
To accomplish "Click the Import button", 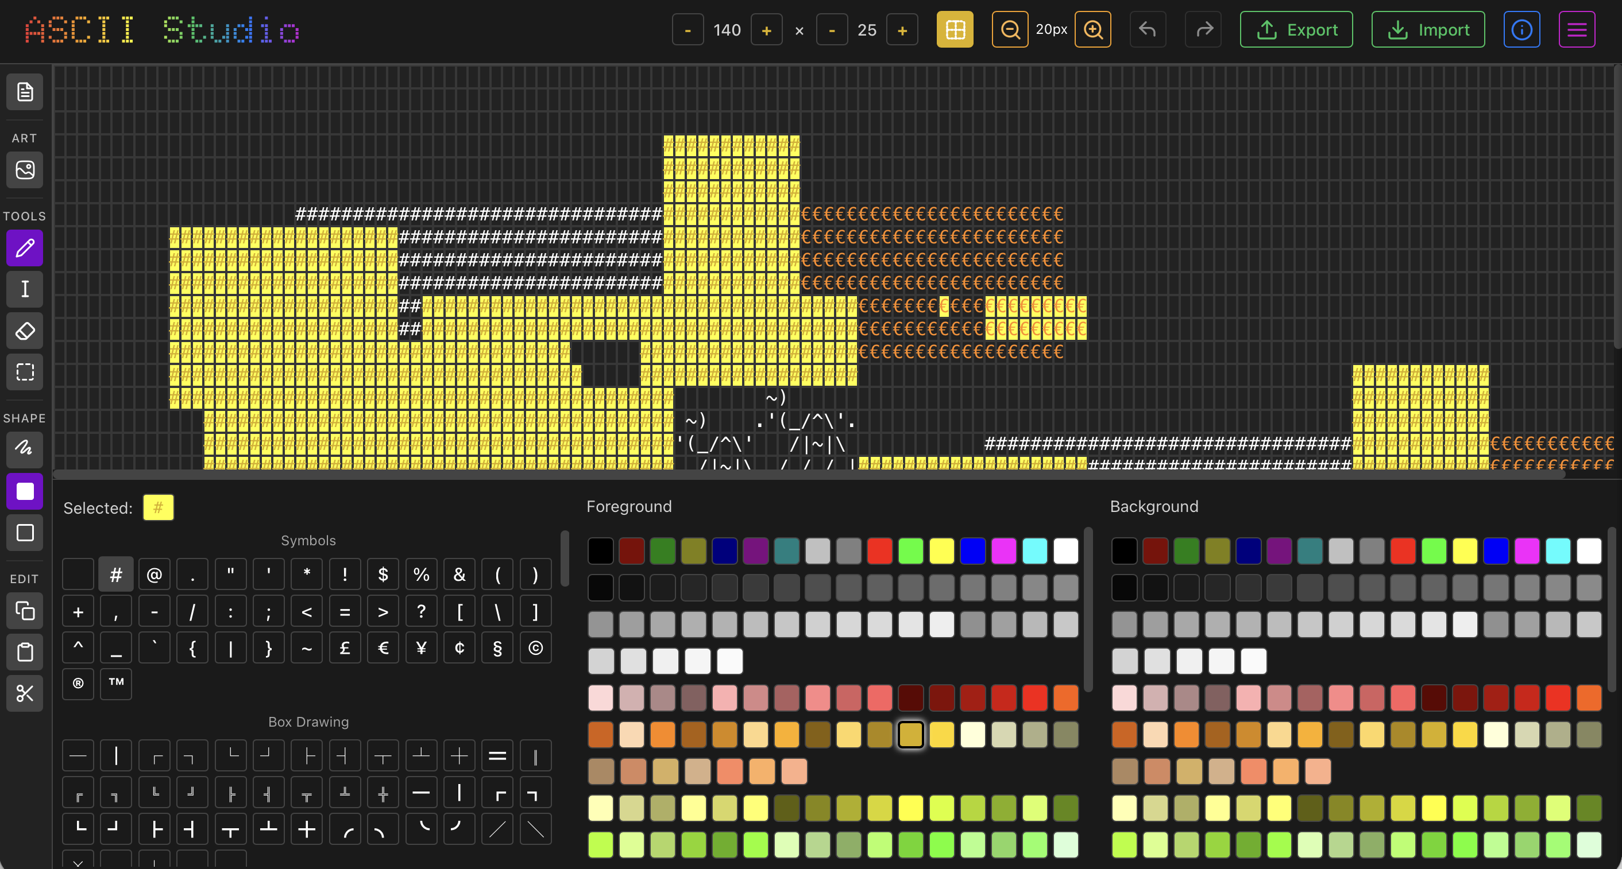I will tap(1427, 30).
